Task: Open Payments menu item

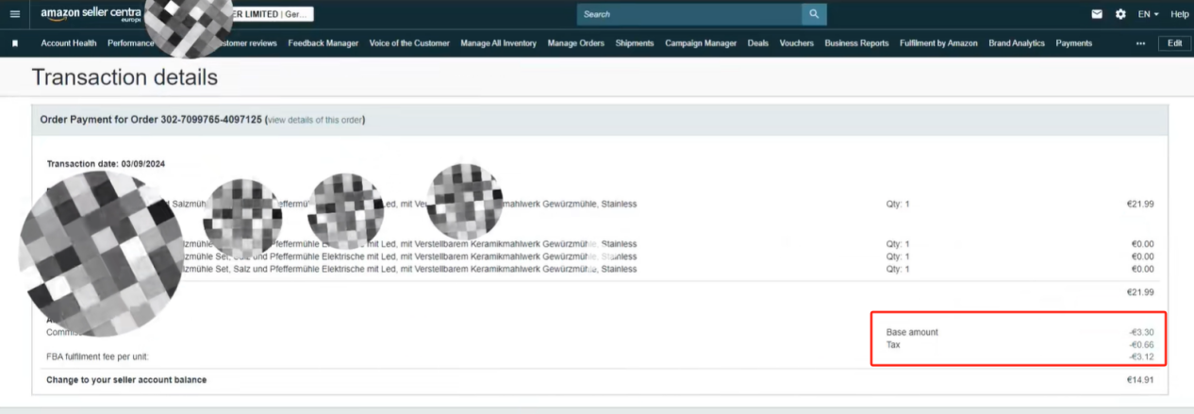Action: pos(1074,43)
